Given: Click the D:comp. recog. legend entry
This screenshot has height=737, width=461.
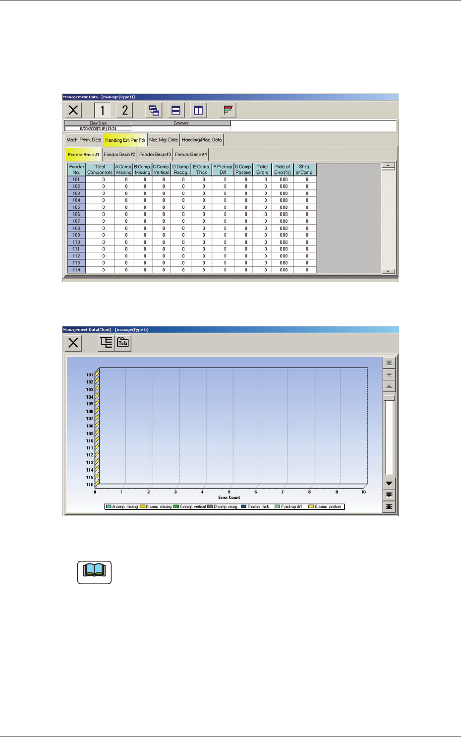Looking at the screenshot, I should (x=223, y=507).
